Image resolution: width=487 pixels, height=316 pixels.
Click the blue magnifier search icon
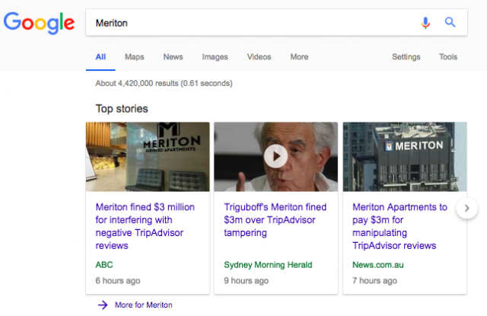tap(450, 22)
